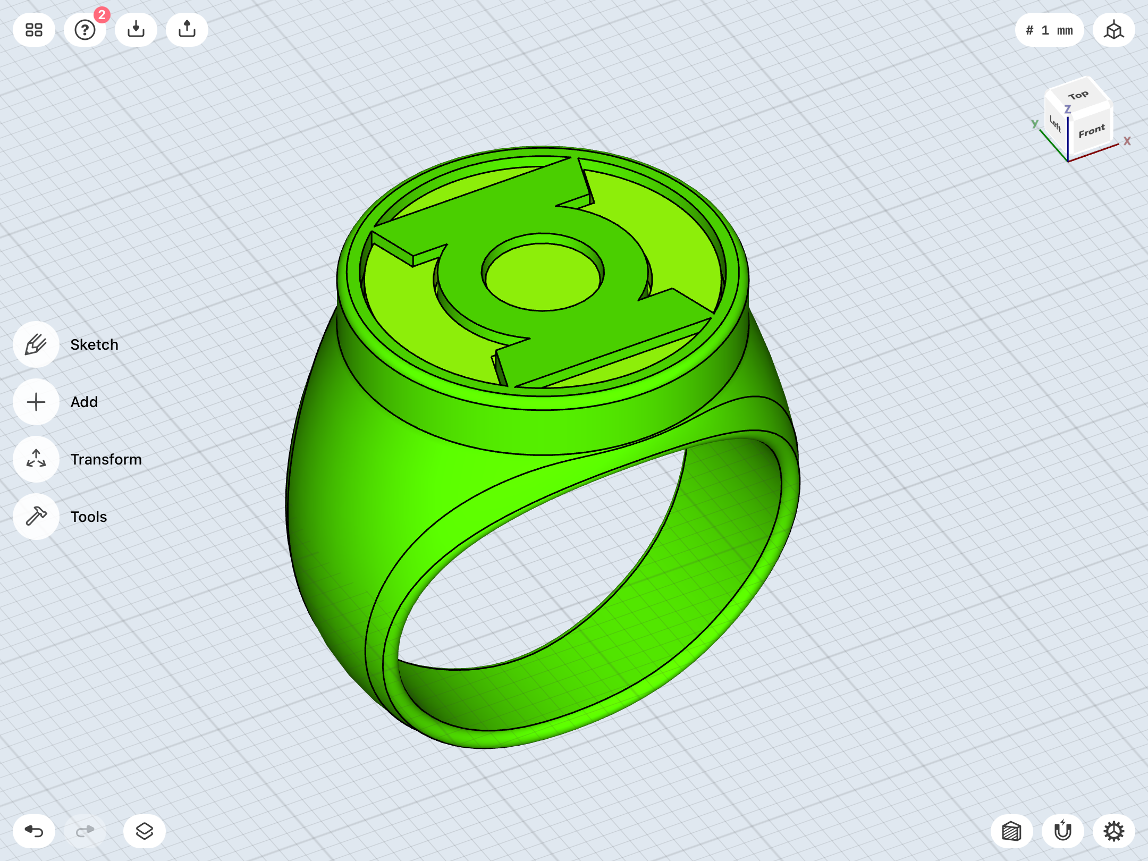This screenshot has width=1148, height=861.
Task: Open the Tools menu label
Action: tap(89, 517)
